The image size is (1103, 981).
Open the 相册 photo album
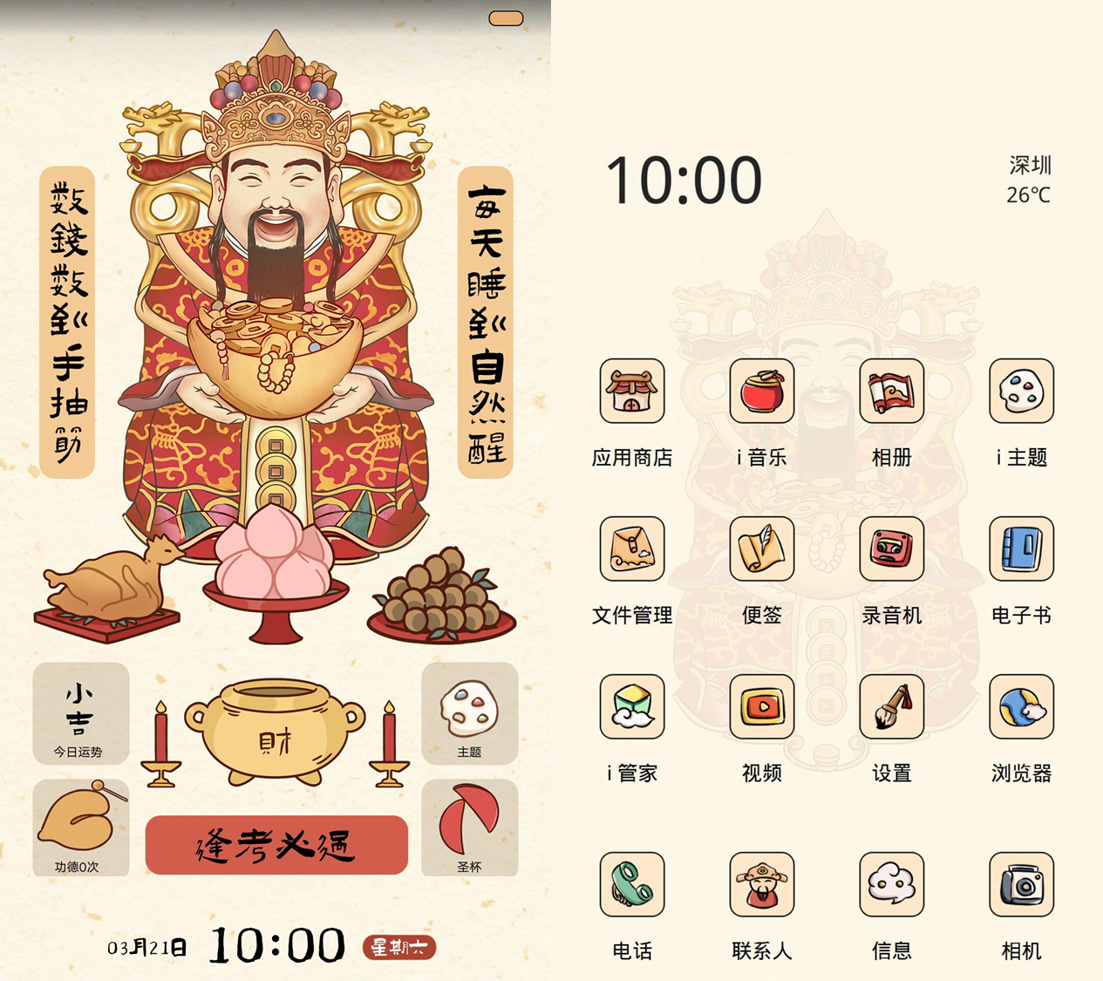892,391
